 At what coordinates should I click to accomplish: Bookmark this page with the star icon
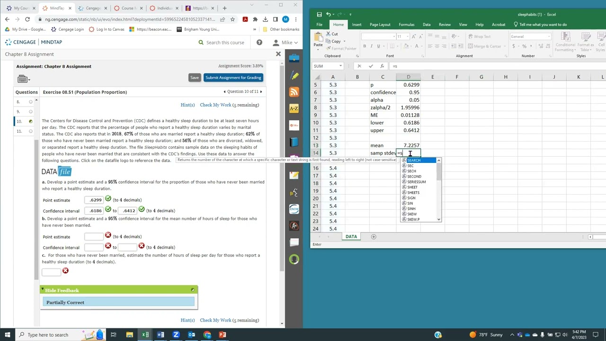pos(232,19)
